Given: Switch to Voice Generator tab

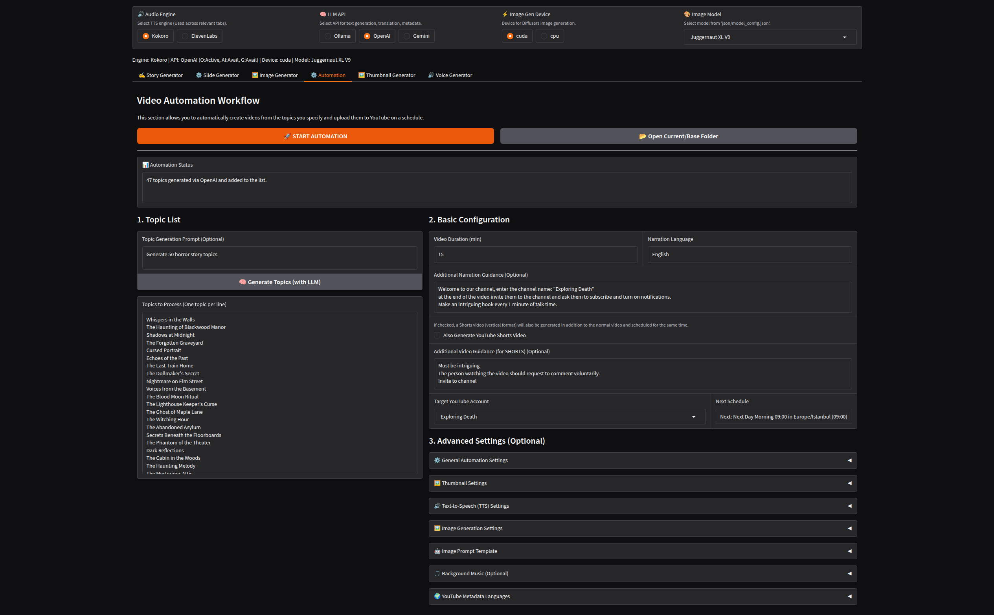Looking at the screenshot, I should click(x=450, y=75).
